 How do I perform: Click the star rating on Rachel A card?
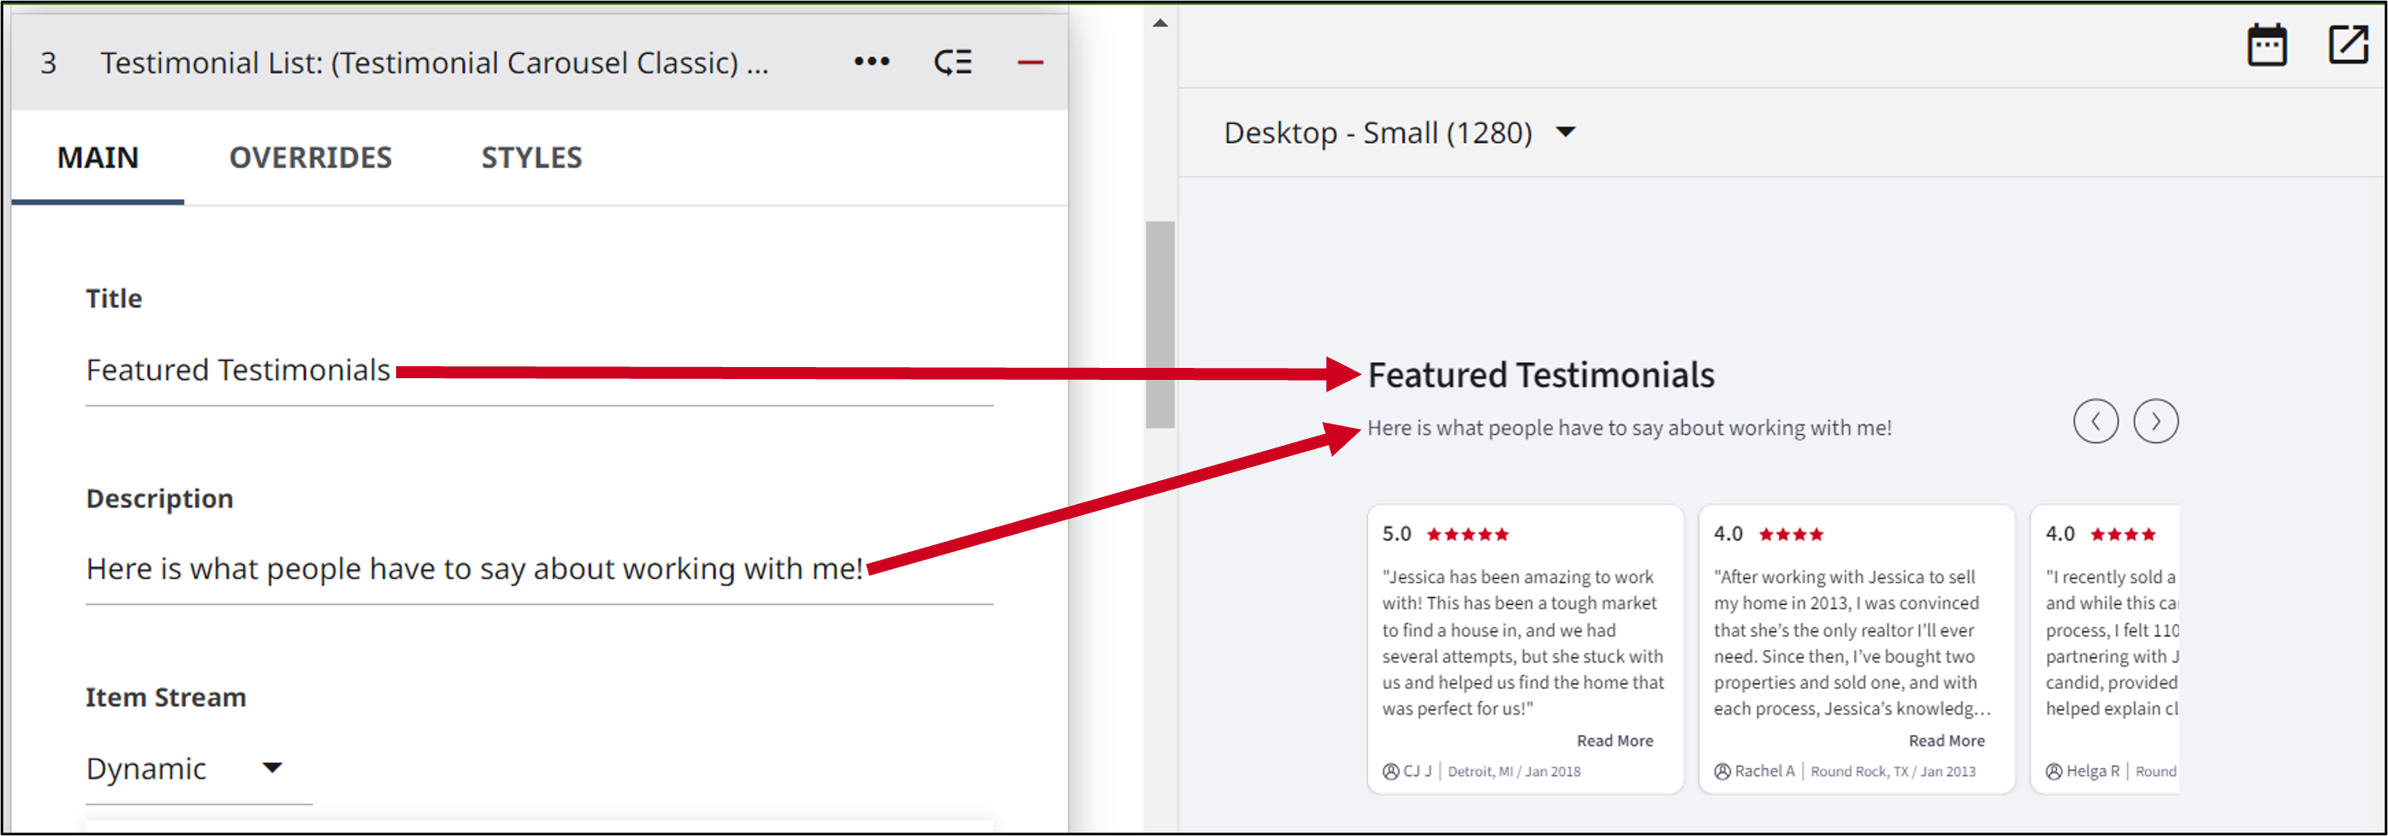pos(1791,534)
